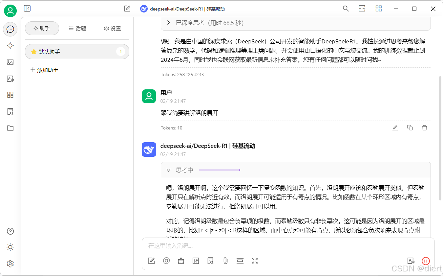Toggle narrow chat width mode icon
The image size is (443, 276).
coord(362,9)
